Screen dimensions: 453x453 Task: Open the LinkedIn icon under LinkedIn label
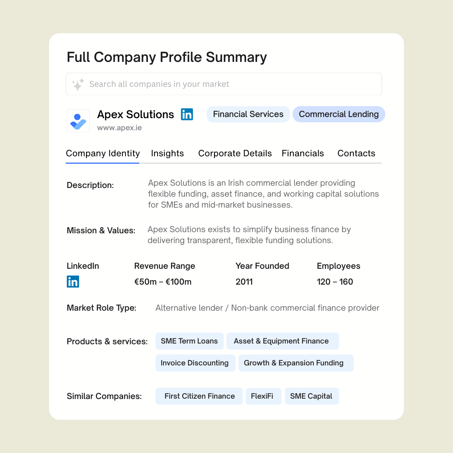click(73, 282)
